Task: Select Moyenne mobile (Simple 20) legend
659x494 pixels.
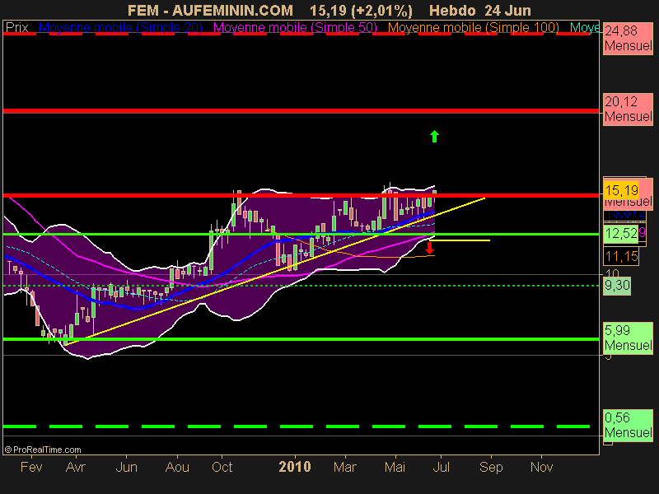Action: pyautogui.click(x=120, y=28)
